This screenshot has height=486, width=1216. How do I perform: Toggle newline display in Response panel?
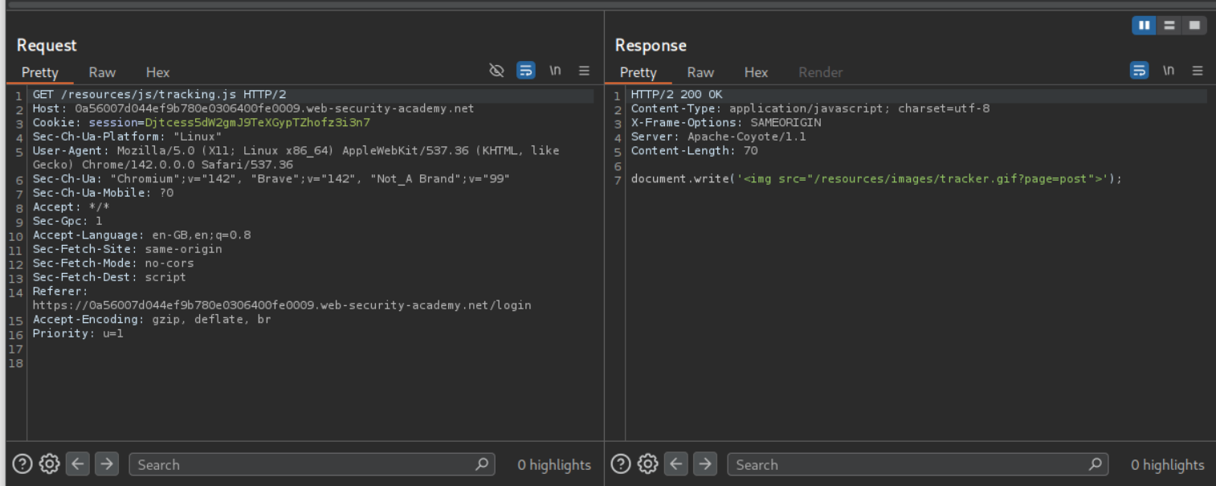click(x=1169, y=71)
